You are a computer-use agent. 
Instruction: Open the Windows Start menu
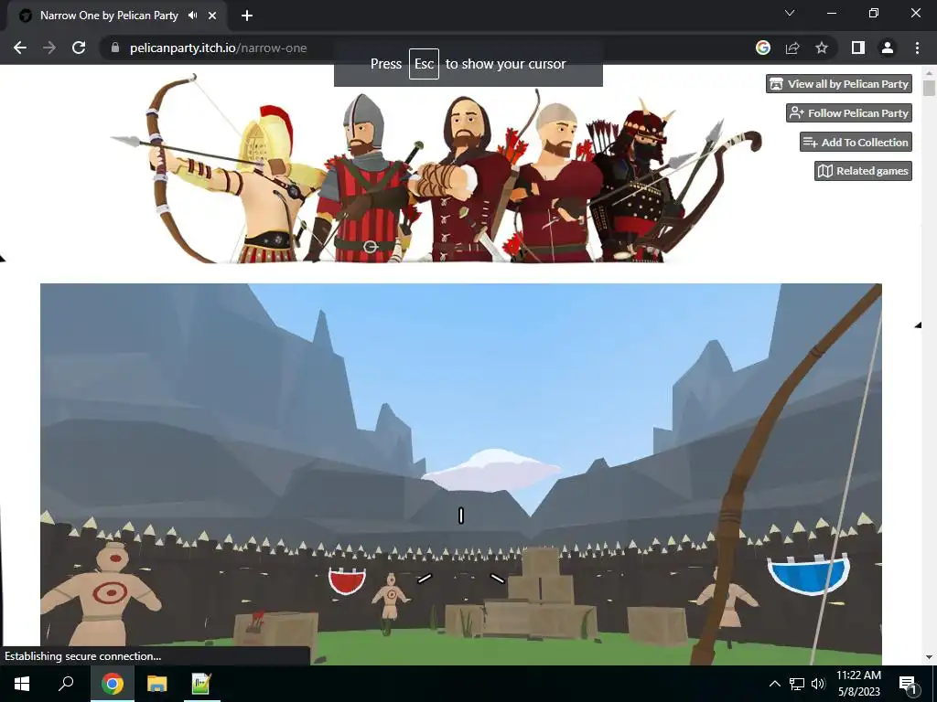22,684
